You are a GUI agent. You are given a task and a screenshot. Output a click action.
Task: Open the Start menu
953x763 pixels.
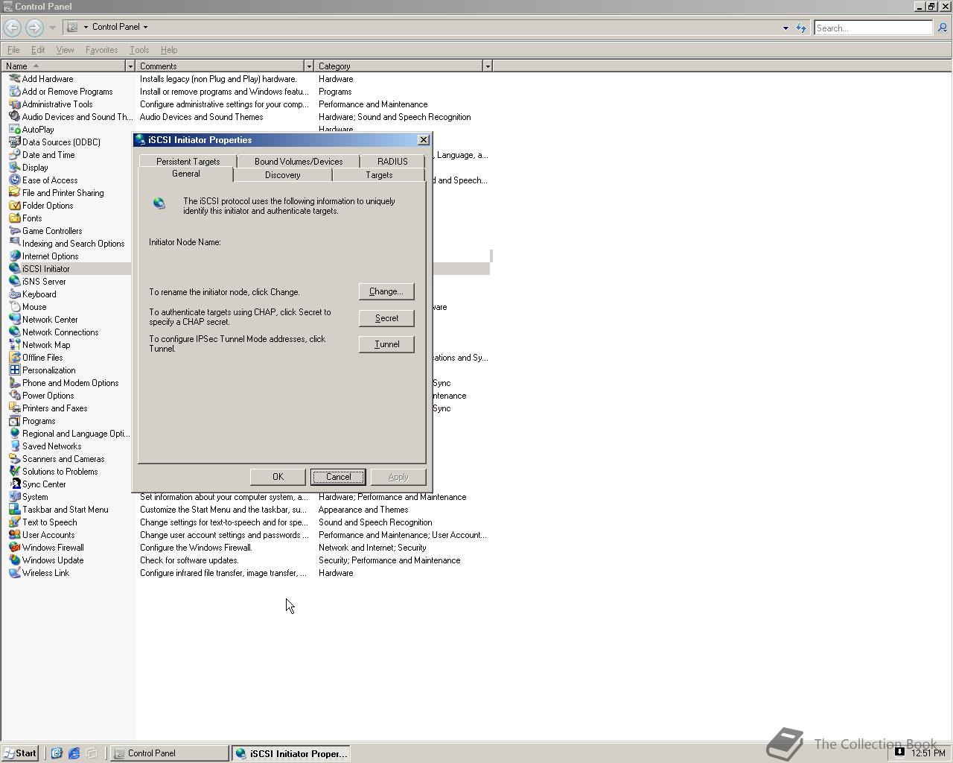[x=19, y=753]
